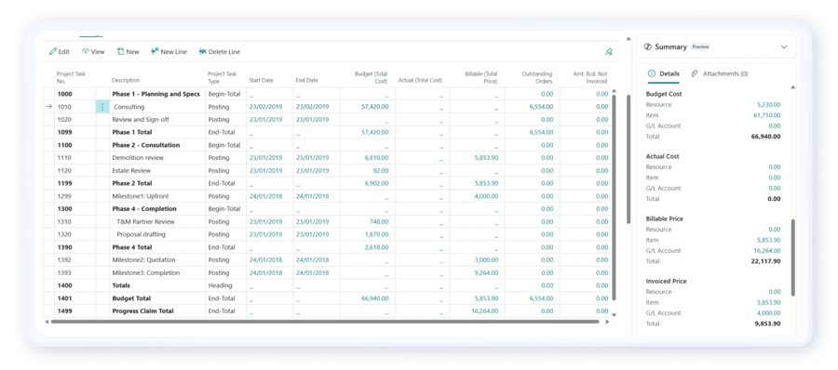Click 'T&M Partner Review' description

[145, 221]
